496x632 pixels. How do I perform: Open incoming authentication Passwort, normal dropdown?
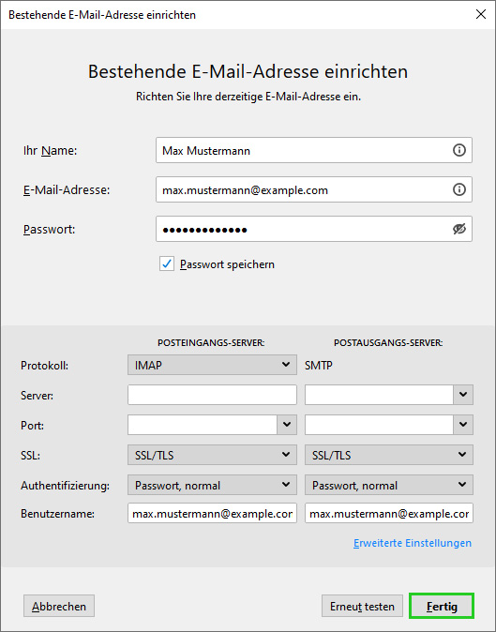pos(212,485)
